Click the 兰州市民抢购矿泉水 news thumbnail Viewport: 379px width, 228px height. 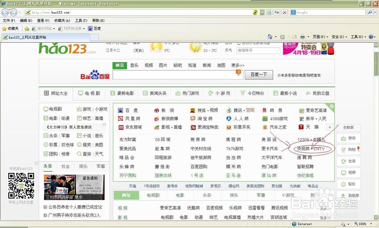[x=74, y=187]
